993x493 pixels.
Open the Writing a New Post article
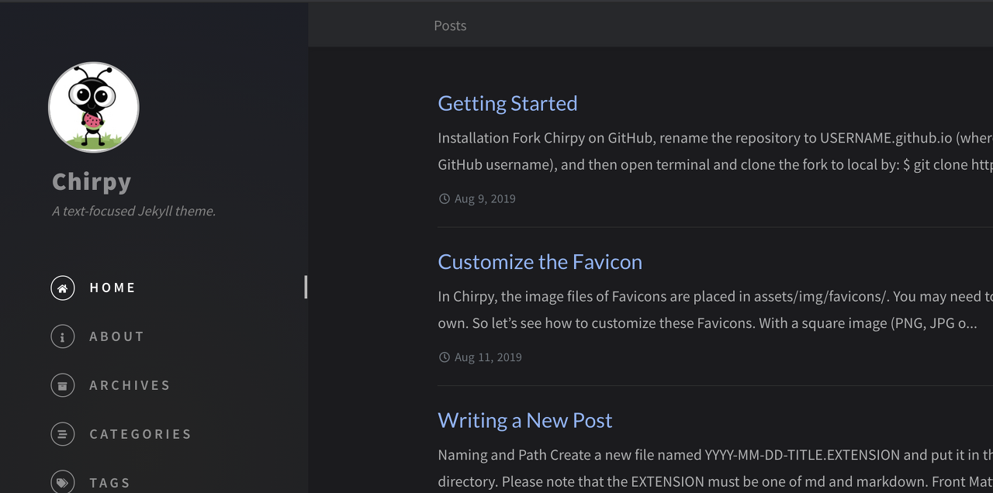(525, 420)
